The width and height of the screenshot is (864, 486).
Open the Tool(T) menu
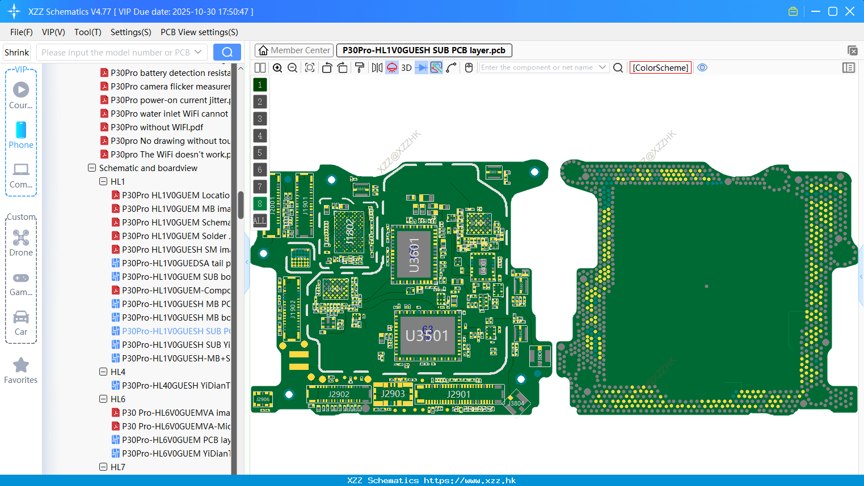pyautogui.click(x=88, y=32)
